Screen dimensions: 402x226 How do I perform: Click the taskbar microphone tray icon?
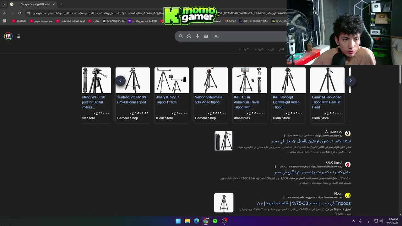(x=361, y=221)
